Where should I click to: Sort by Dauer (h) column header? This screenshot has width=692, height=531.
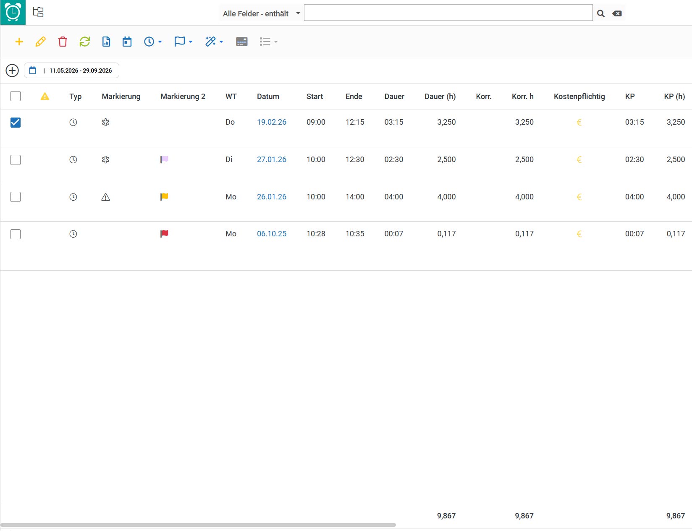pyautogui.click(x=440, y=97)
